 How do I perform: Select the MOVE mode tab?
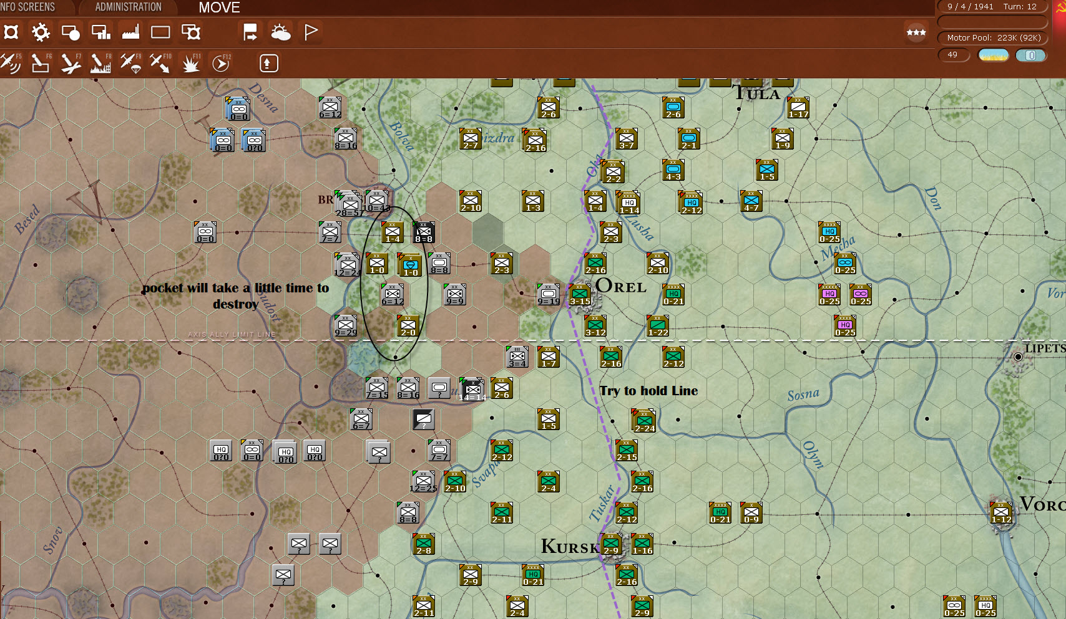click(219, 7)
